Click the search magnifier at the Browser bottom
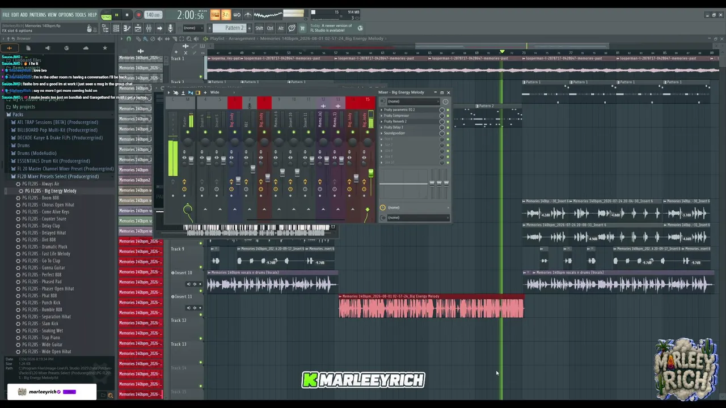This screenshot has width=726, height=408. coord(110,395)
